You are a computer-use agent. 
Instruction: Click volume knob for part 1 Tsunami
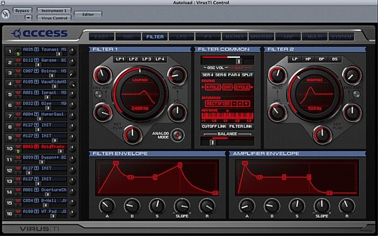(72, 52)
